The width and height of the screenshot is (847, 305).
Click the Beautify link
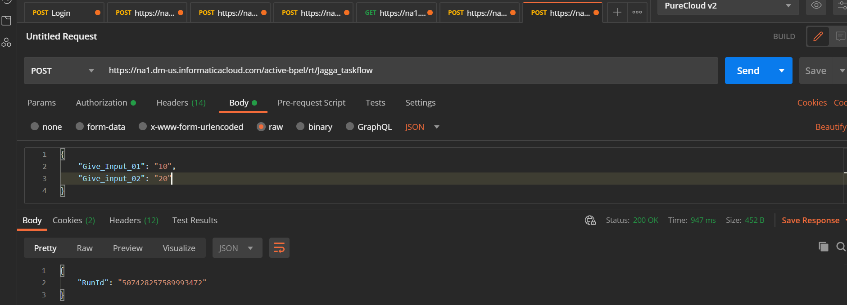click(x=831, y=127)
